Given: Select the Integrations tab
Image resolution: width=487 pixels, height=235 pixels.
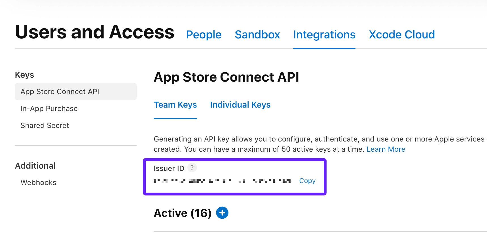Looking at the screenshot, I should [324, 35].
